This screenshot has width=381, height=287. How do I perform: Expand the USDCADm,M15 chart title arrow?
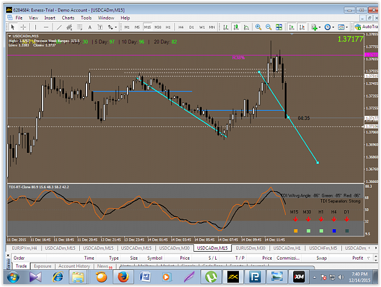pyautogui.click(x=10, y=36)
